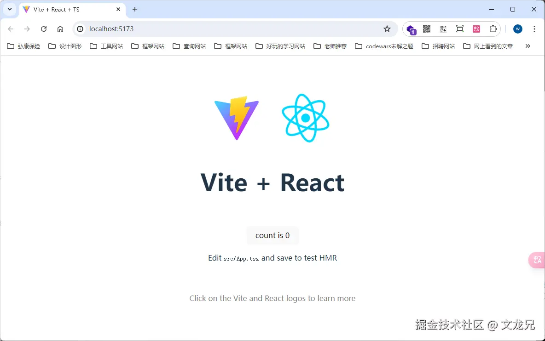Open a new tab with plus button
545x341 pixels.
click(135, 9)
